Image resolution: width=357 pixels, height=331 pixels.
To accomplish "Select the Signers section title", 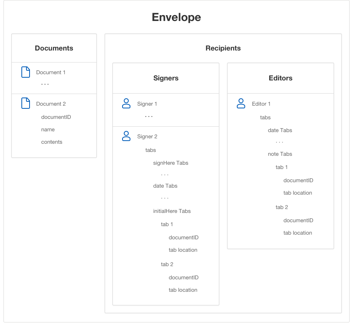I will 166,78.
